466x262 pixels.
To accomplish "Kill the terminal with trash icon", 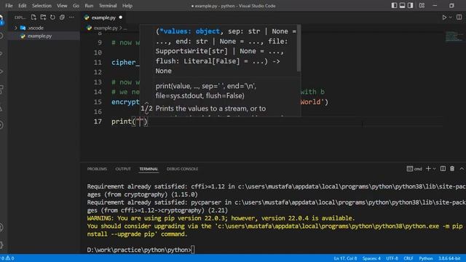I will point(452,168).
